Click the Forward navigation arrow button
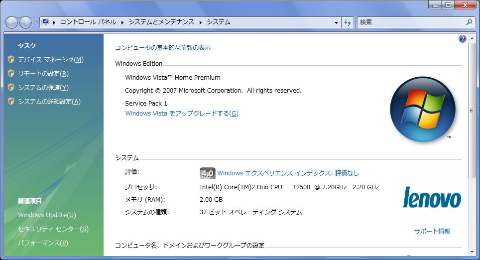 tap(25, 22)
